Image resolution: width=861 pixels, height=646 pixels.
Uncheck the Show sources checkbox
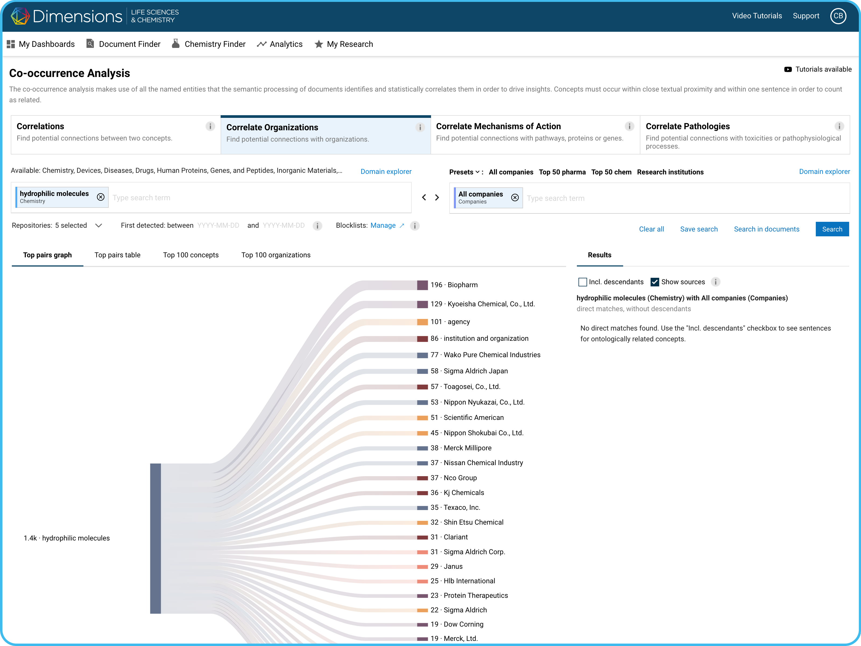pyautogui.click(x=654, y=282)
